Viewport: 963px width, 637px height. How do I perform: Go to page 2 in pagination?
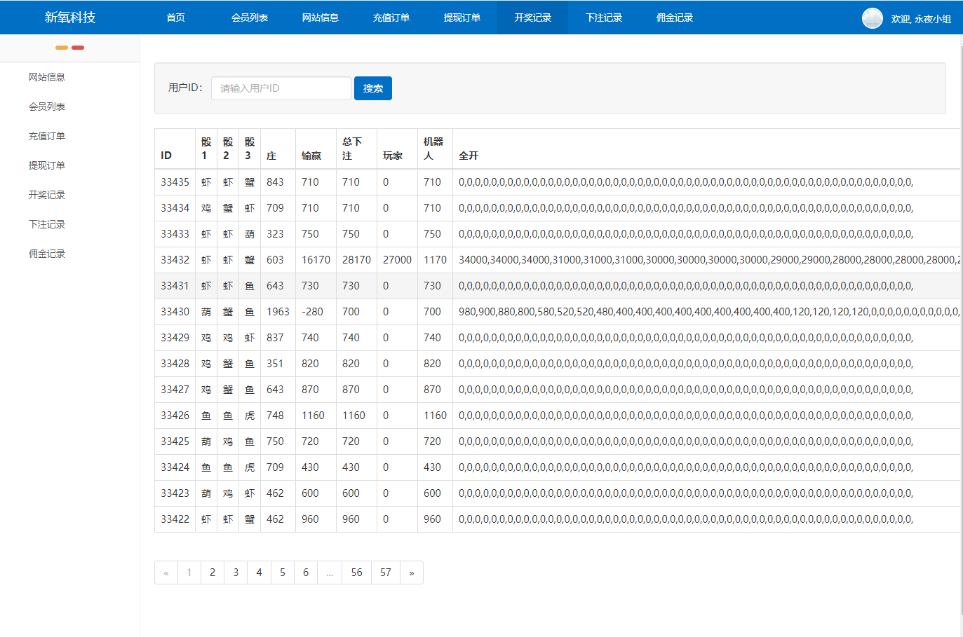pyautogui.click(x=213, y=573)
